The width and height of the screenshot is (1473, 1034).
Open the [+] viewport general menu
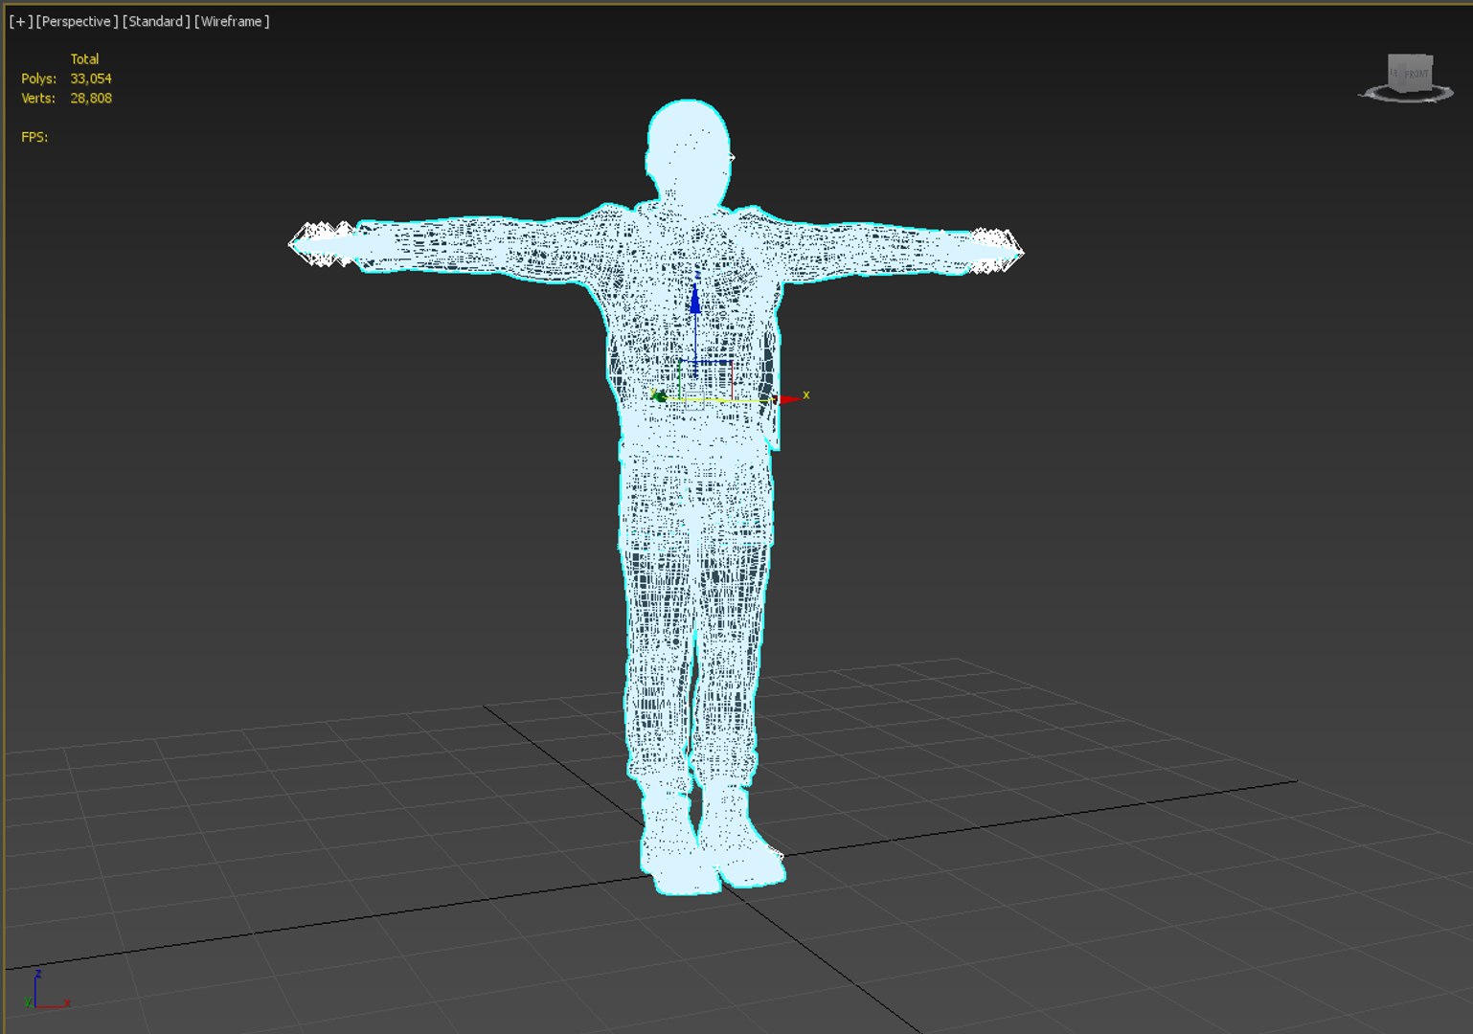click(x=20, y=21)
